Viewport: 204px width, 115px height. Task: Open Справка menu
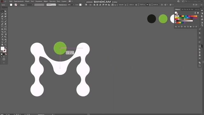click(x=64, y=1)
